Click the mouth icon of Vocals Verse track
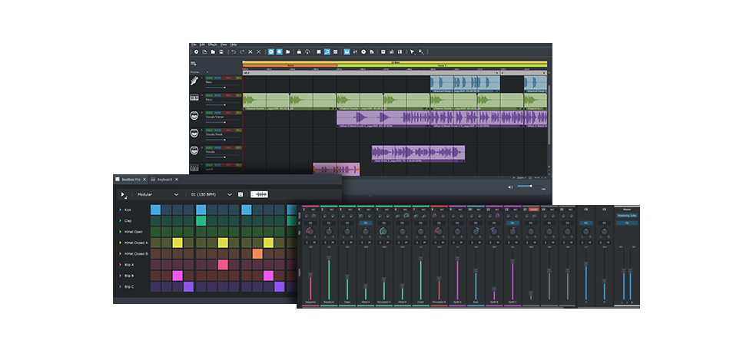743x337 pixels. 194,115
